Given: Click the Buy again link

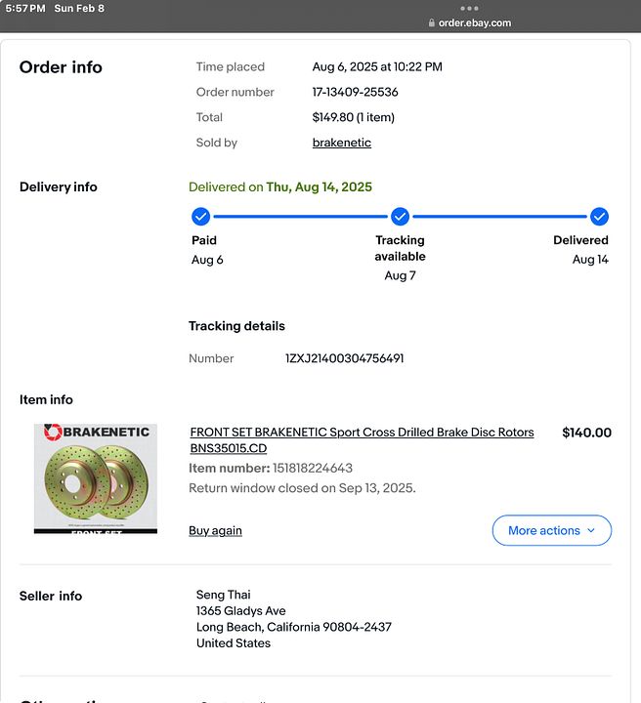Looking at the screenshot, I should (215, 530).
